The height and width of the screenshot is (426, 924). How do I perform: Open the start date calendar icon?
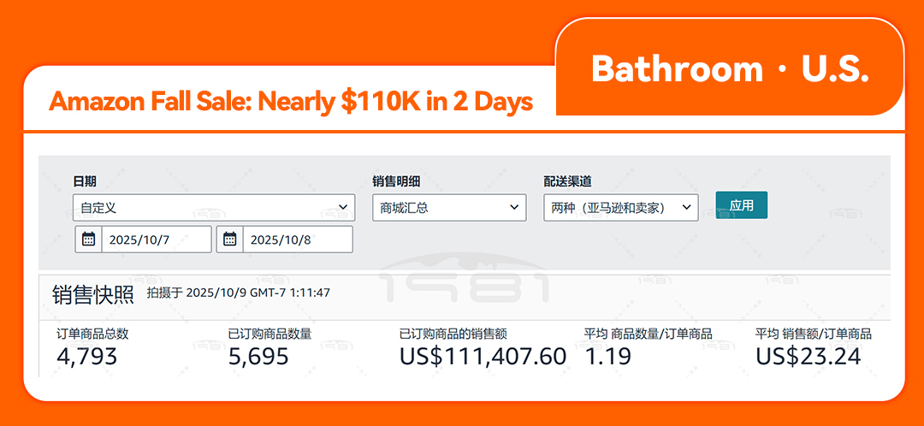88,240
